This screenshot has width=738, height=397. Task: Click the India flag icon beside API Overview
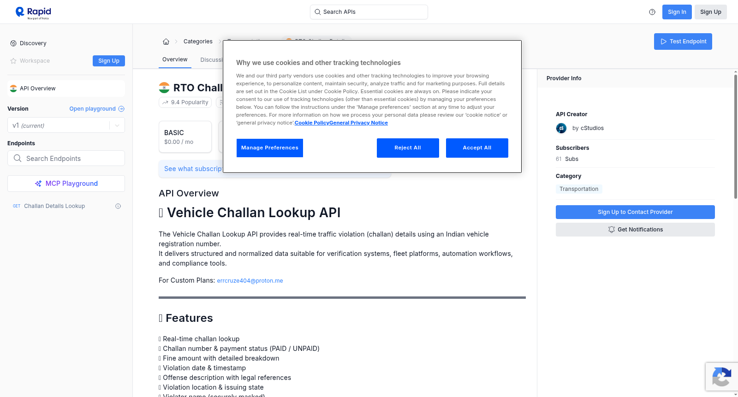tap(13, 89)
